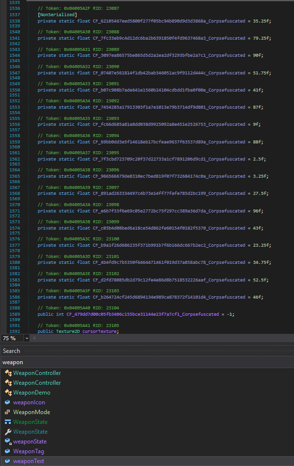
Task: Select the weaponText search result
Action: (28, 461)
